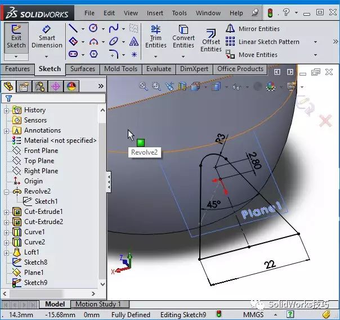Screen dimensions: 340x320
Task: Click the feature tree filter field
Action: point(53,98)
